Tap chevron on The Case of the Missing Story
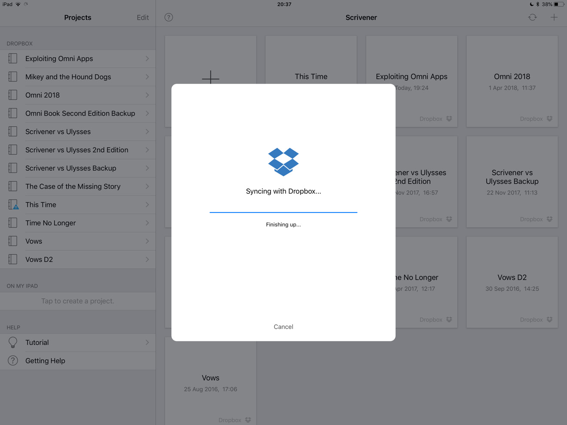The image size is (567, 425). pyautogui.click(x=147, y=186)
